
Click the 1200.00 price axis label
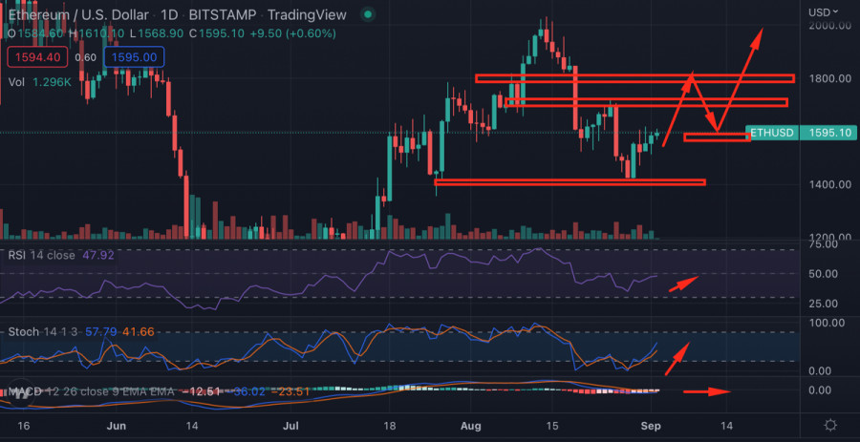pyautogui.click(x=831, y=238)
